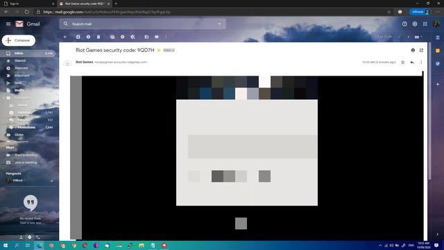444x250 pixels.
Task: Open the Gmail main menu hamburger
Action: coord(8,24)
